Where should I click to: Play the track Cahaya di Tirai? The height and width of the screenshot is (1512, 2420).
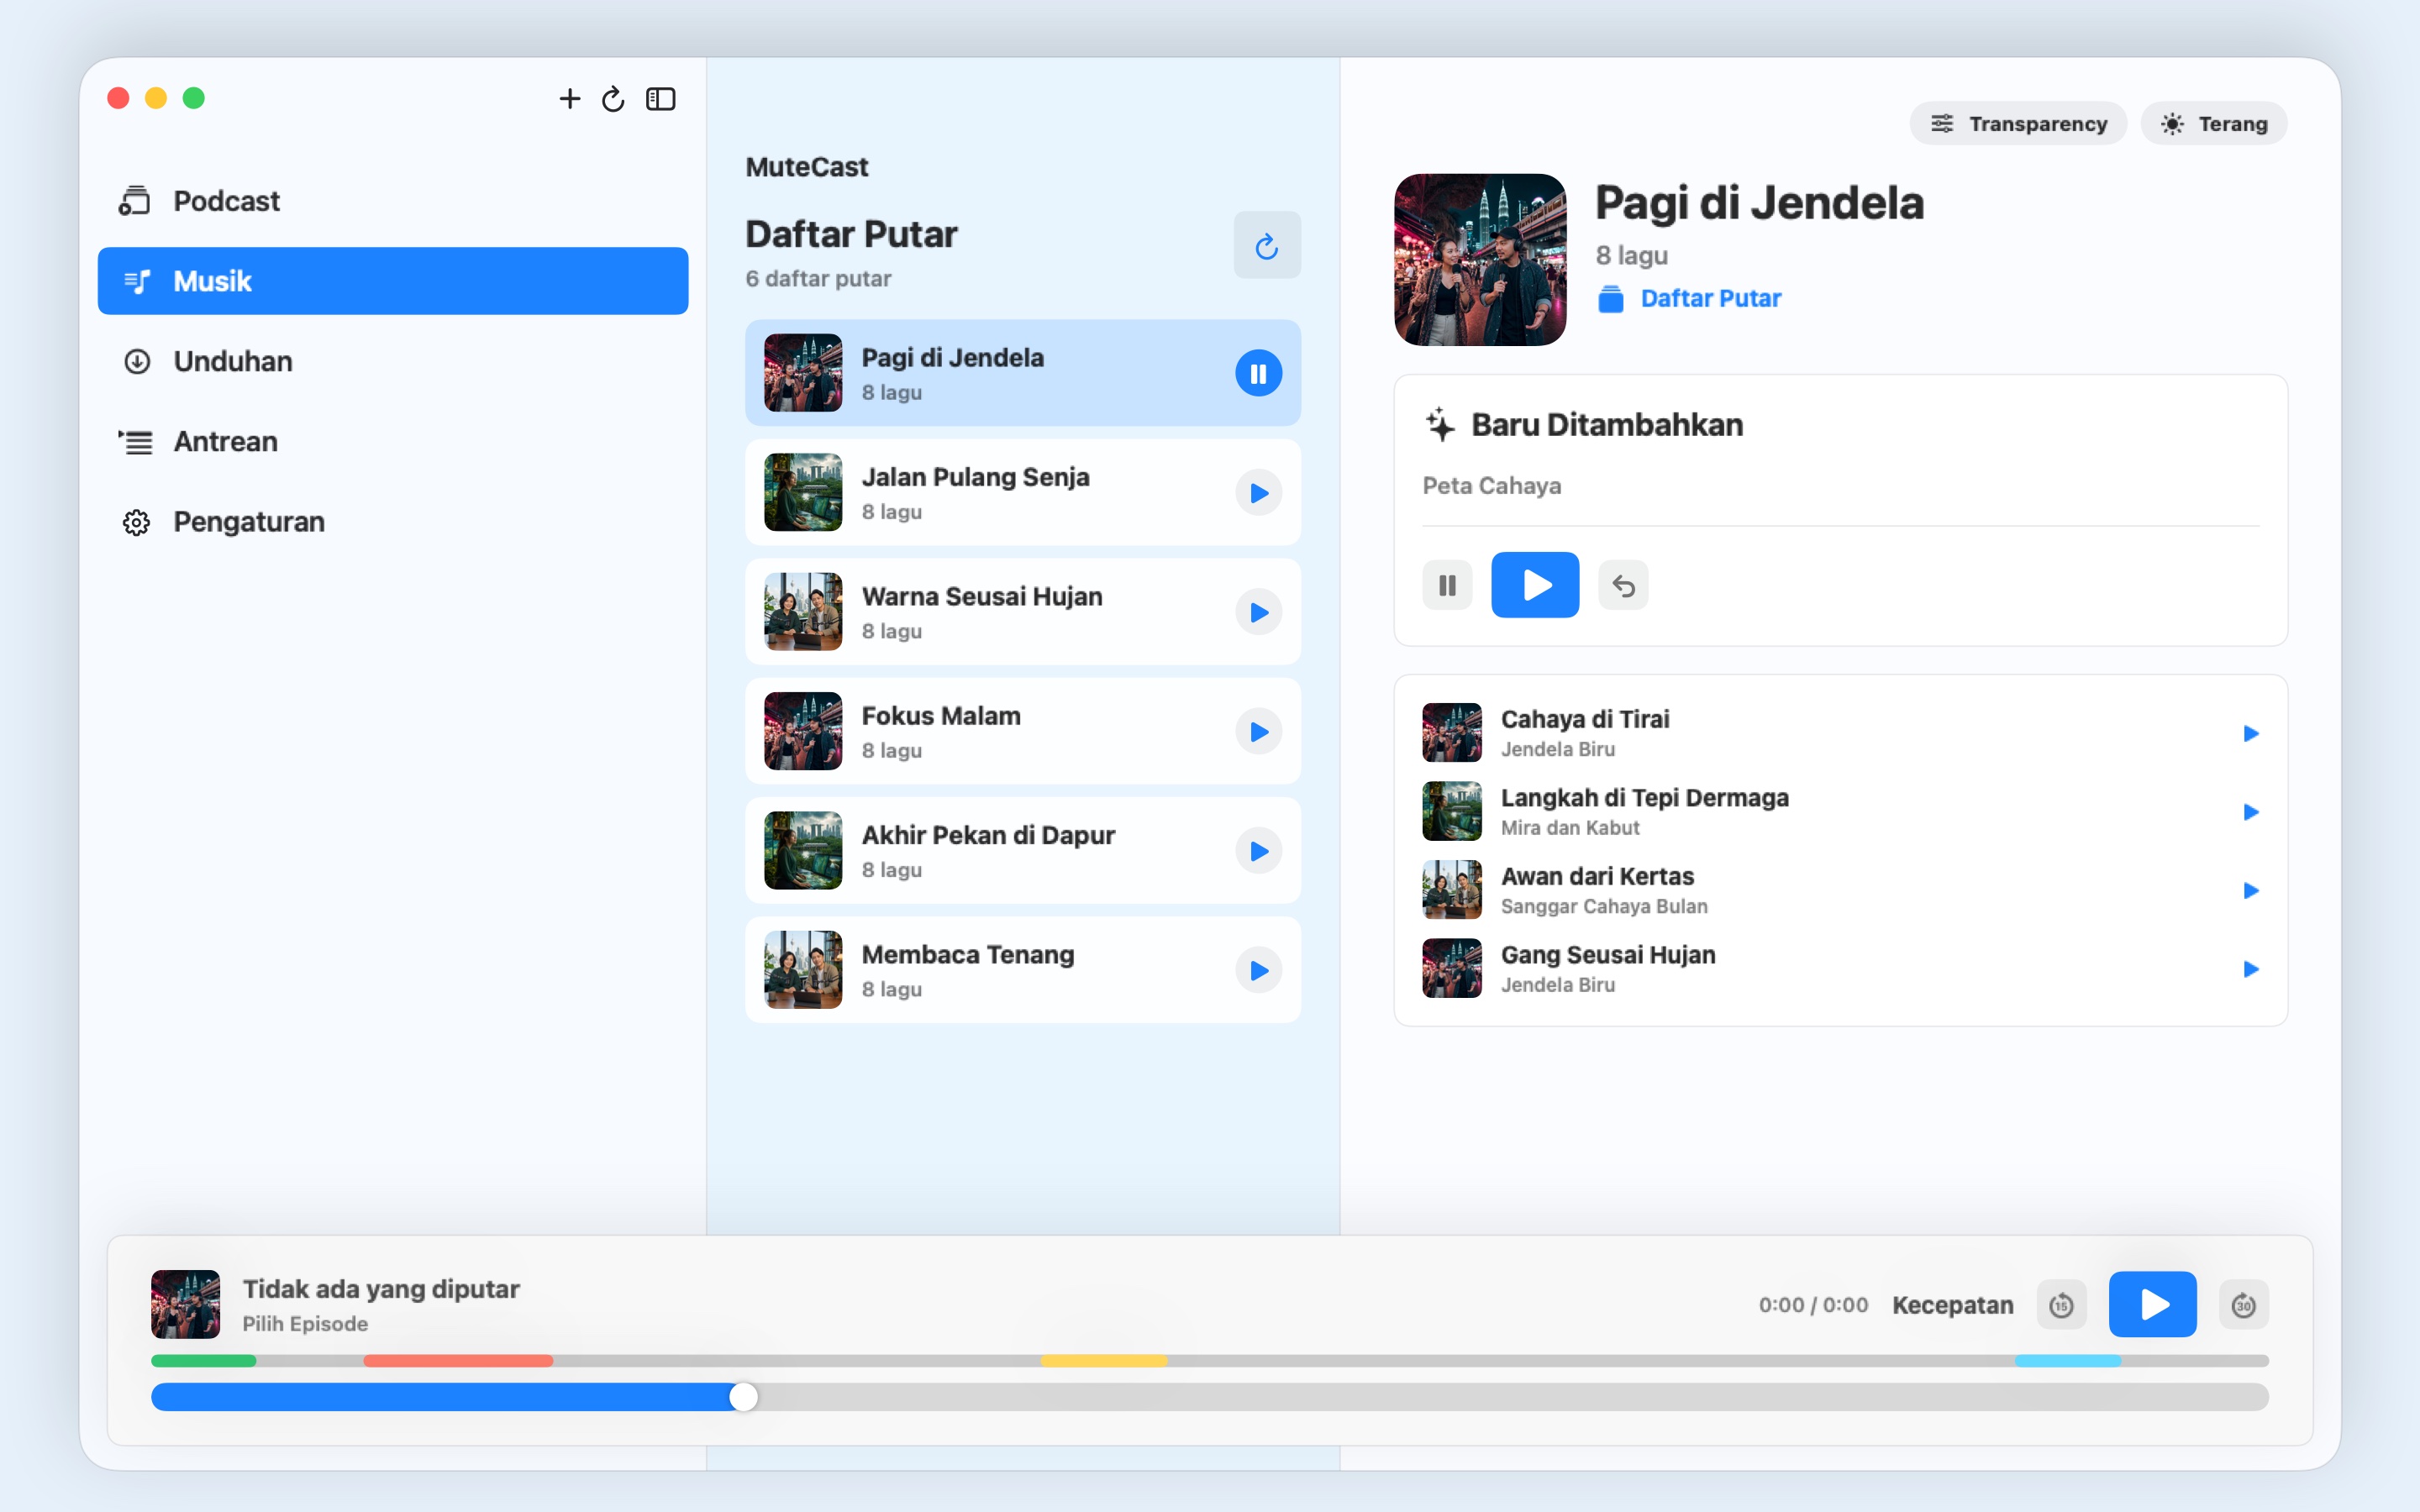(2251, 733)
